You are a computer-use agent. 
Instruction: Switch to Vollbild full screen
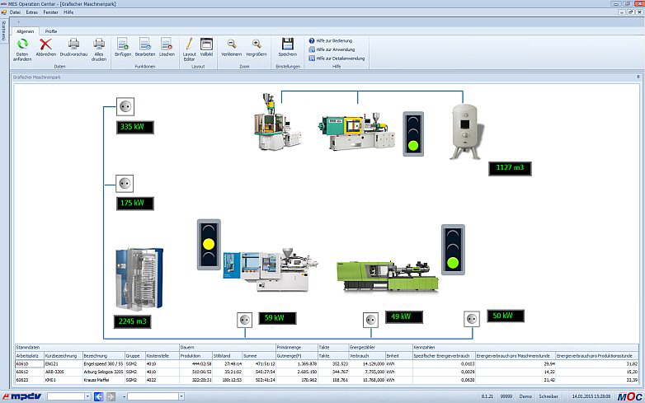click(x=206, y=44)
